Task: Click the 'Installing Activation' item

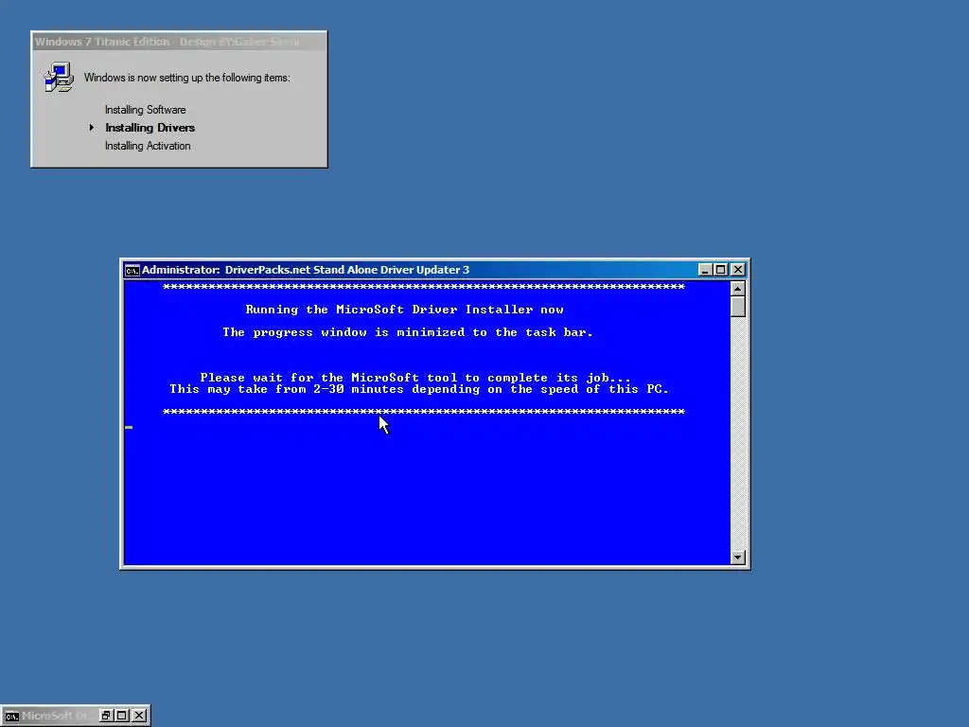Action: point(148,146)
